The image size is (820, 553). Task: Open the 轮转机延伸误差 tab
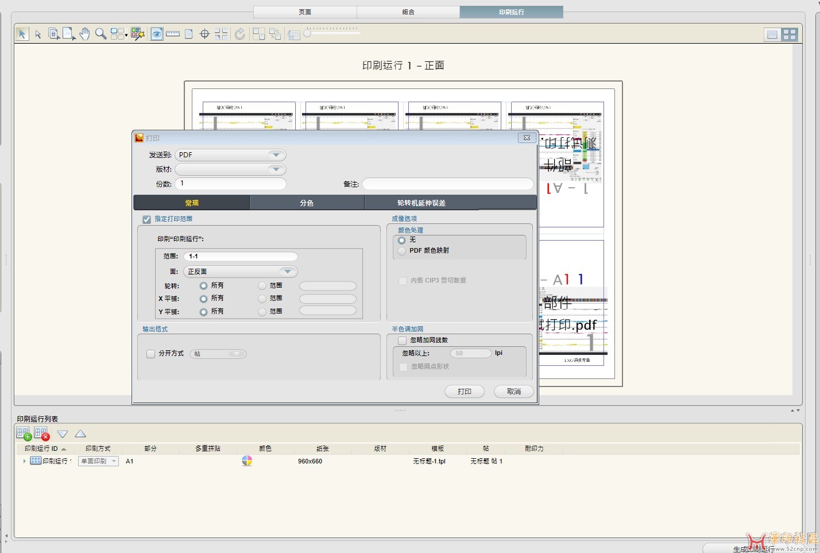point(421,203)
